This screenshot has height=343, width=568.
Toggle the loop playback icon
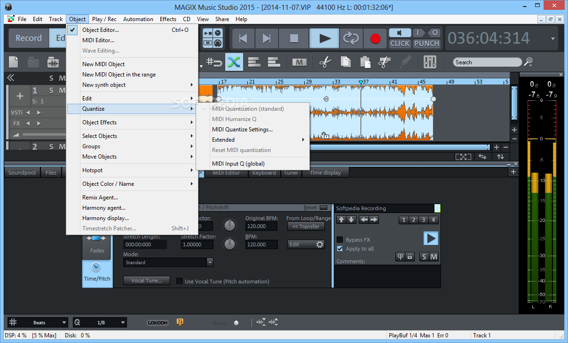351,38
